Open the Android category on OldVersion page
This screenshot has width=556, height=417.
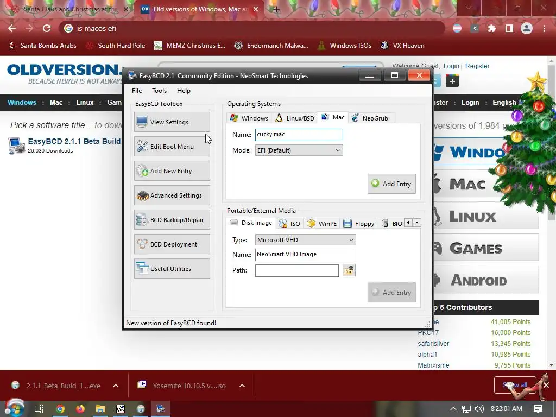point(486,280)
